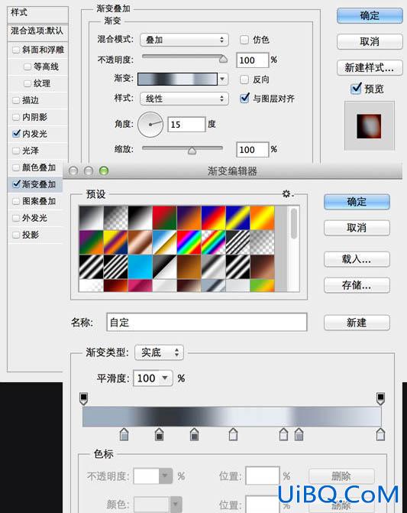
Task: Click 确定 in the gradient editor
Action: coord(357,202)
